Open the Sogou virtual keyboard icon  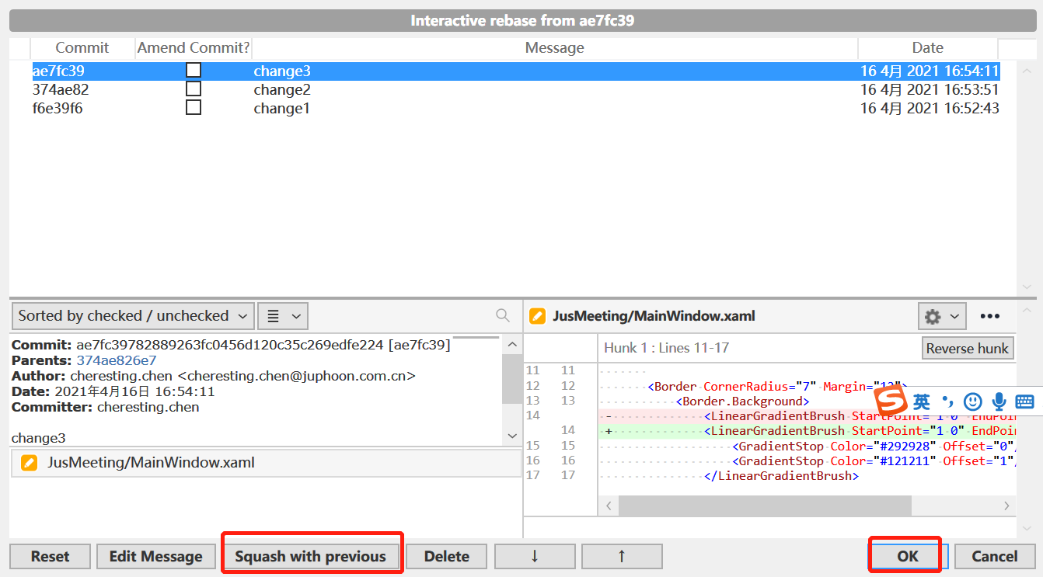[x=1024, y=401]
